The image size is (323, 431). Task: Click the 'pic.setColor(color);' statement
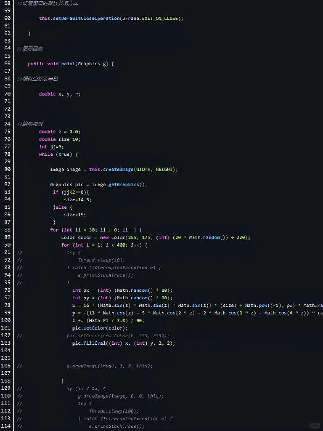[x=100, y=328]
